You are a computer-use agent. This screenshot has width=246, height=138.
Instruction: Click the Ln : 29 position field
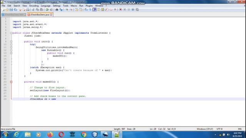(x=153, y=129)
